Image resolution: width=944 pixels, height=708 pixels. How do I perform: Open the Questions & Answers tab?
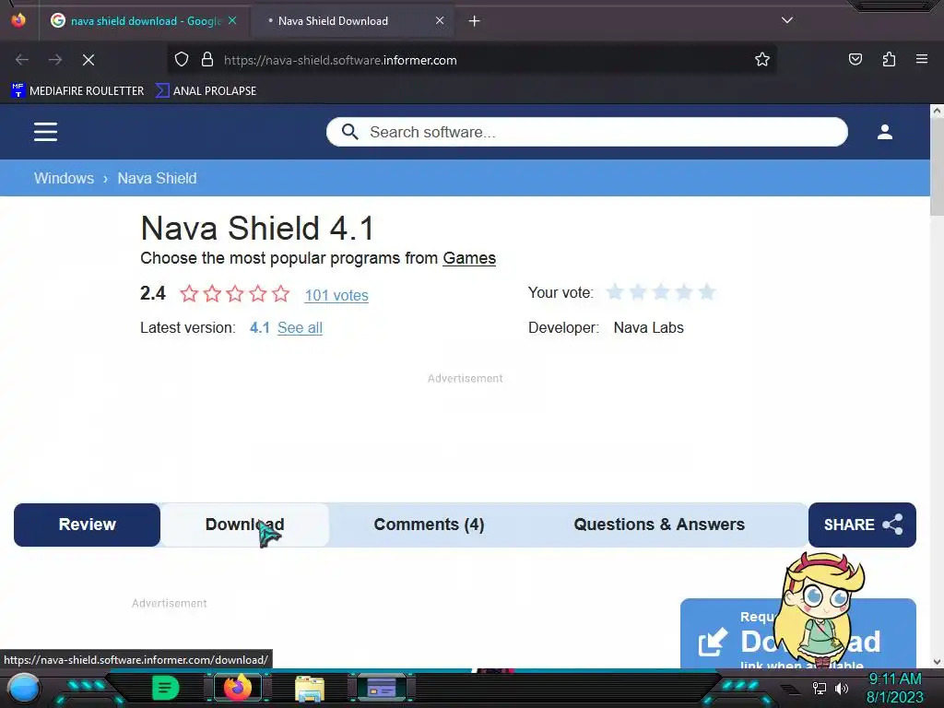[659, 525]
